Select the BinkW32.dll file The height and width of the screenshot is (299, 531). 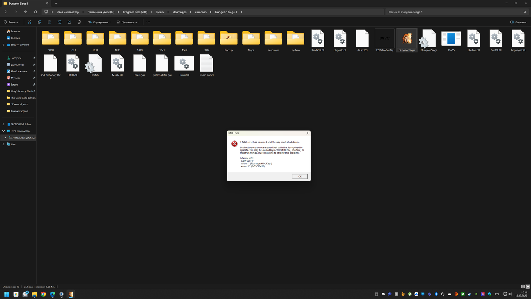click(x=318, y=41)
